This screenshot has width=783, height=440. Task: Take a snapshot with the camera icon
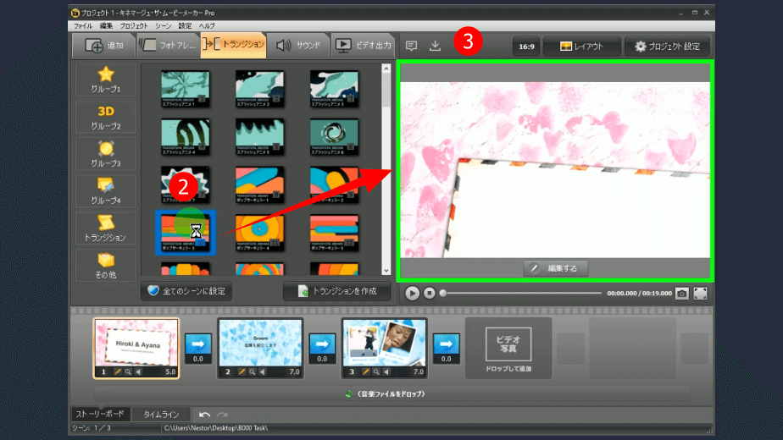[681, 293]
